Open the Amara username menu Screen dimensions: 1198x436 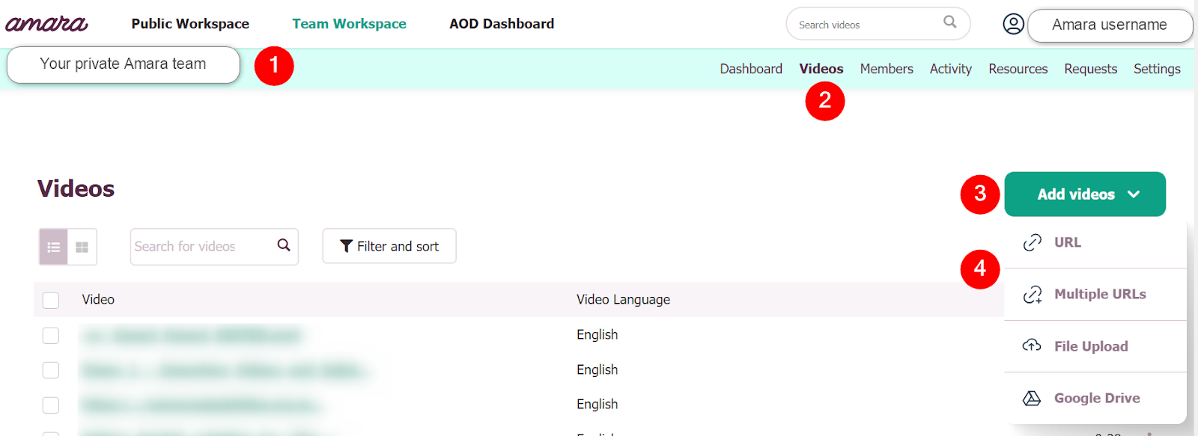coord(1110,25)
